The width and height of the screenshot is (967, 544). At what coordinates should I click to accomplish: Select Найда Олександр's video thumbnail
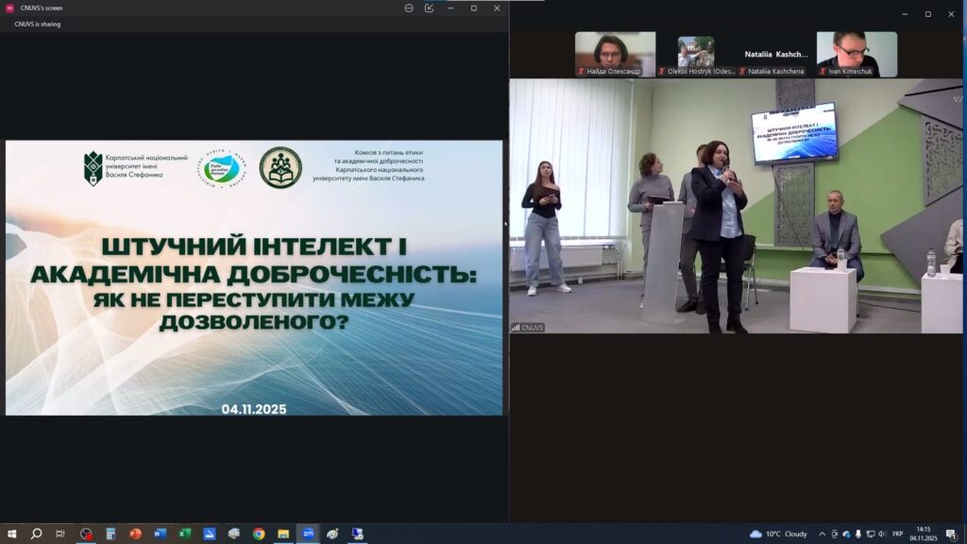click(x=615, y=54)
